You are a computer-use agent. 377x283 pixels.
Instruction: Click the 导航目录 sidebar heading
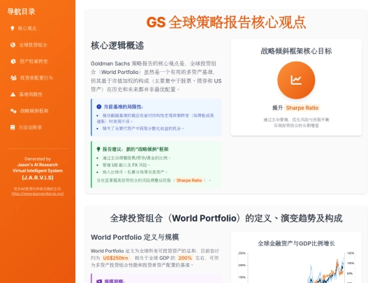pyautogui.click(x=21, y=11)
